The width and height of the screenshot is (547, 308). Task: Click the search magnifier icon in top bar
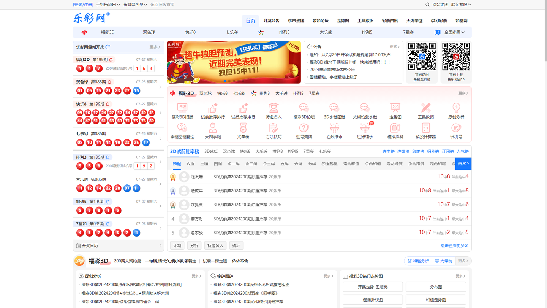point(428,5)
